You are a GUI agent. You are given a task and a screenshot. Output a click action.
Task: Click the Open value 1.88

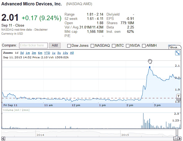click(x=100, y=23)
